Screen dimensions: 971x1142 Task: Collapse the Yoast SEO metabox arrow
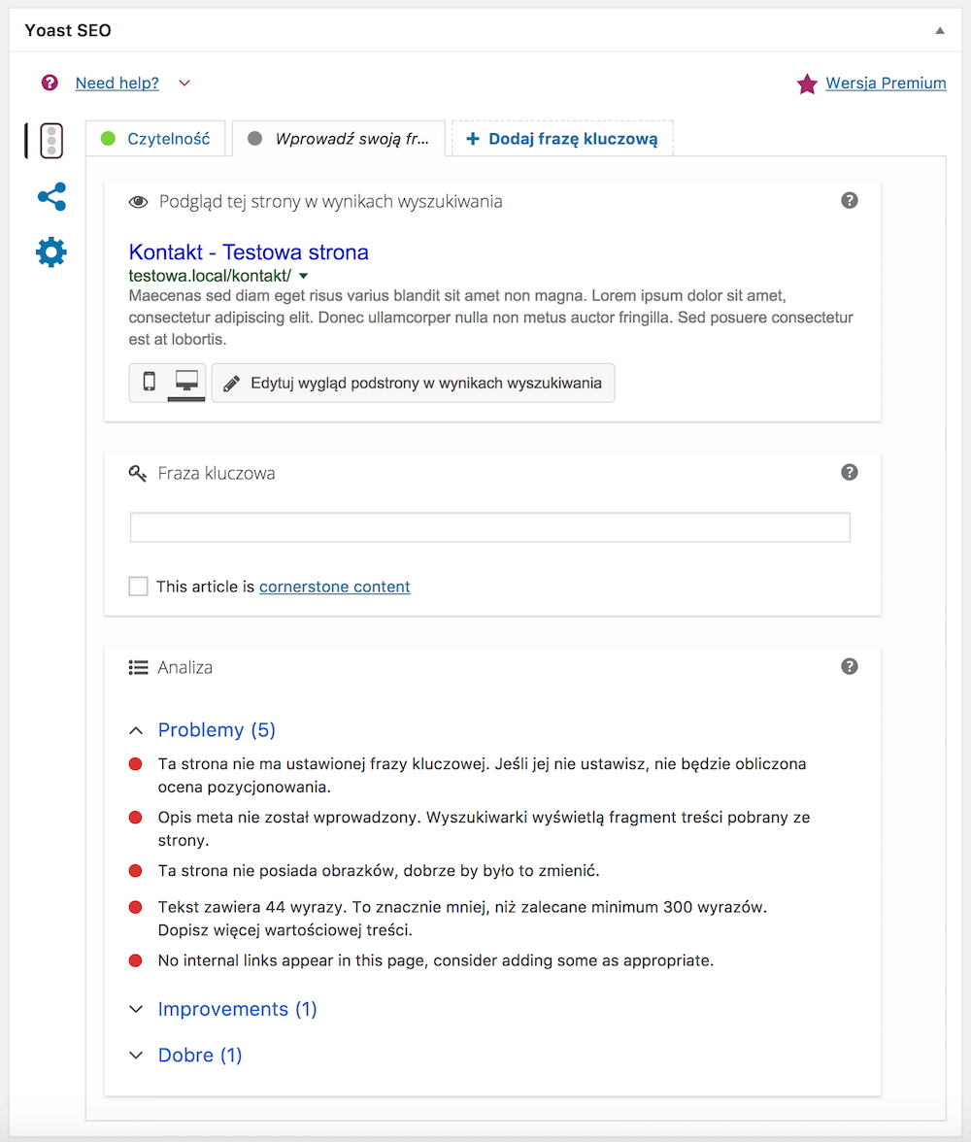click(x=940, y=31)
